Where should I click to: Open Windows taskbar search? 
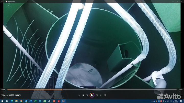pos(7,101)
